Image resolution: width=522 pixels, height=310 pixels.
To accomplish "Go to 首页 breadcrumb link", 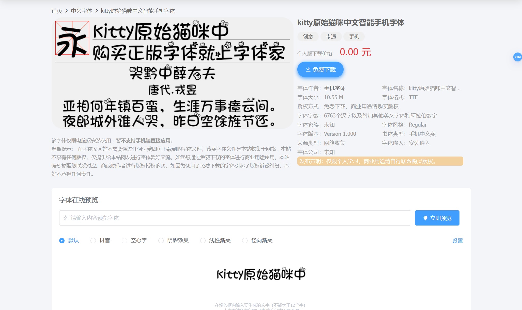I will pyautogui.click(x=57, y=11).
